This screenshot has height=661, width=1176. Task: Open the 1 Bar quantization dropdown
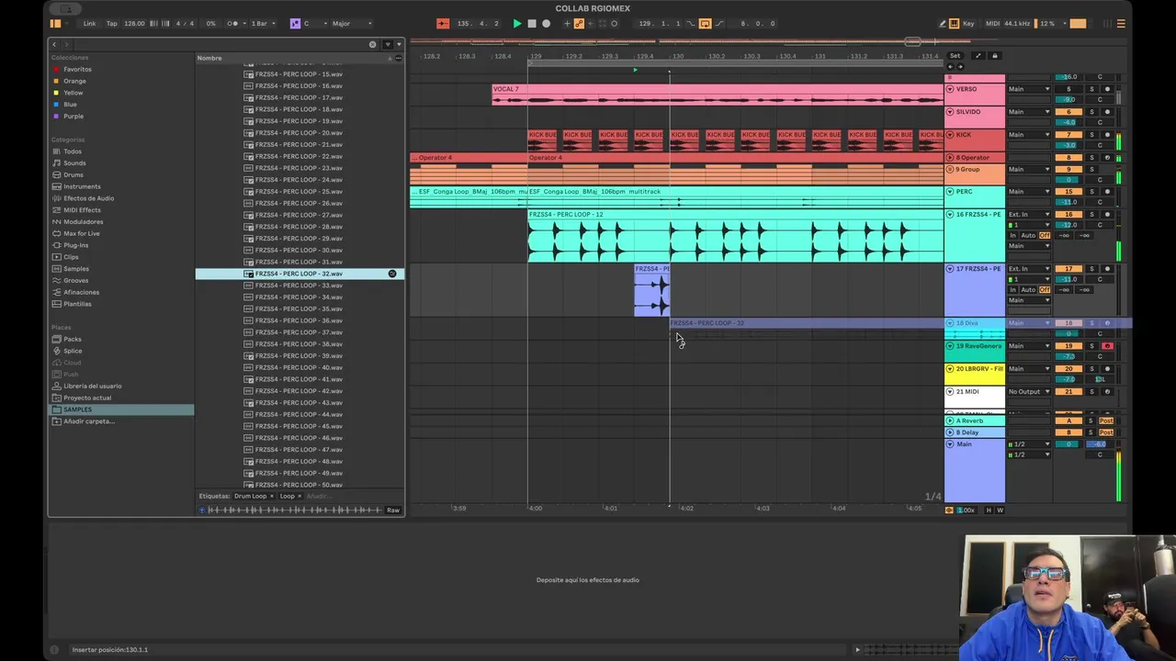coord(262,24)
